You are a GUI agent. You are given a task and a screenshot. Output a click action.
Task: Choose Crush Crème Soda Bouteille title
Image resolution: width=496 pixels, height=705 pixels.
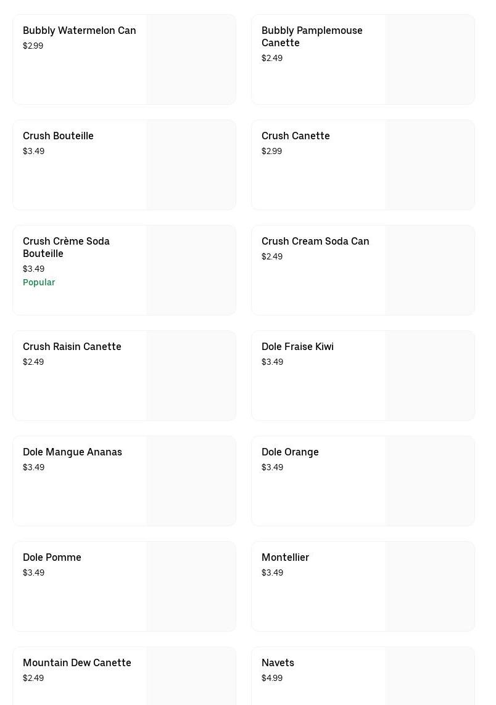[66, 247]
